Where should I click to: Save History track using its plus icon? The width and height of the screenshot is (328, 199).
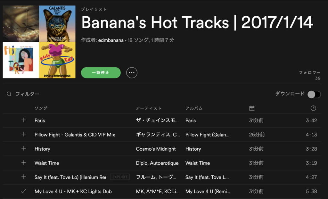[x=23, y=148]
